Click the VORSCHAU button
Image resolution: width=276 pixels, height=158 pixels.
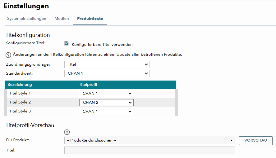tap(255, 140)
